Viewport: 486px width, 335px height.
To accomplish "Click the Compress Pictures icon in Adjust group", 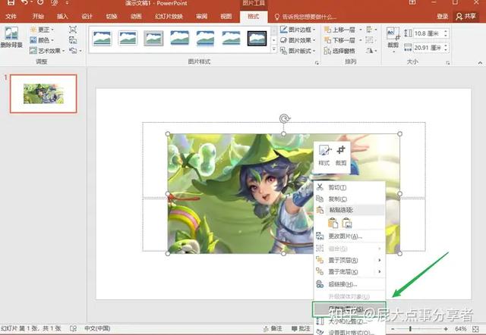I will (x=73, y=30).
